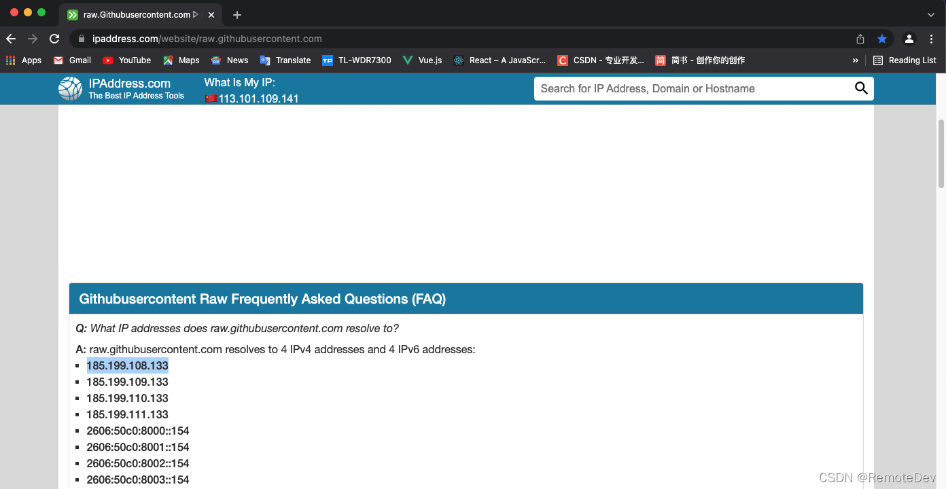
Task: Click the 185.199.109.133 address
Action: coord(127,382)
